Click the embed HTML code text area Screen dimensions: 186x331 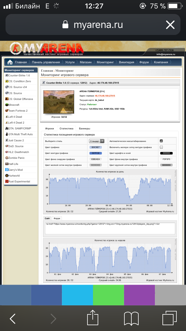tap(110, 228)
